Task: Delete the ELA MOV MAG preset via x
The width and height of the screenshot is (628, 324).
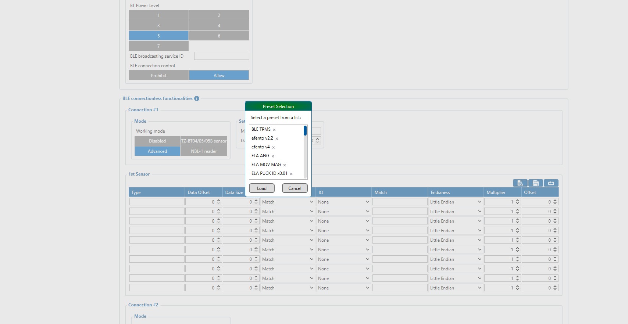Action: 285,165
